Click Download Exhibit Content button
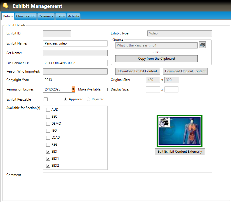This screenshot has width=231, height=202. [x=138, y=71]
